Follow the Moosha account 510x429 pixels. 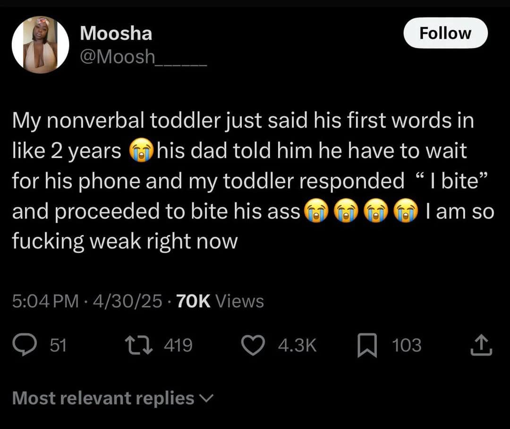click(x=445, y=33)
